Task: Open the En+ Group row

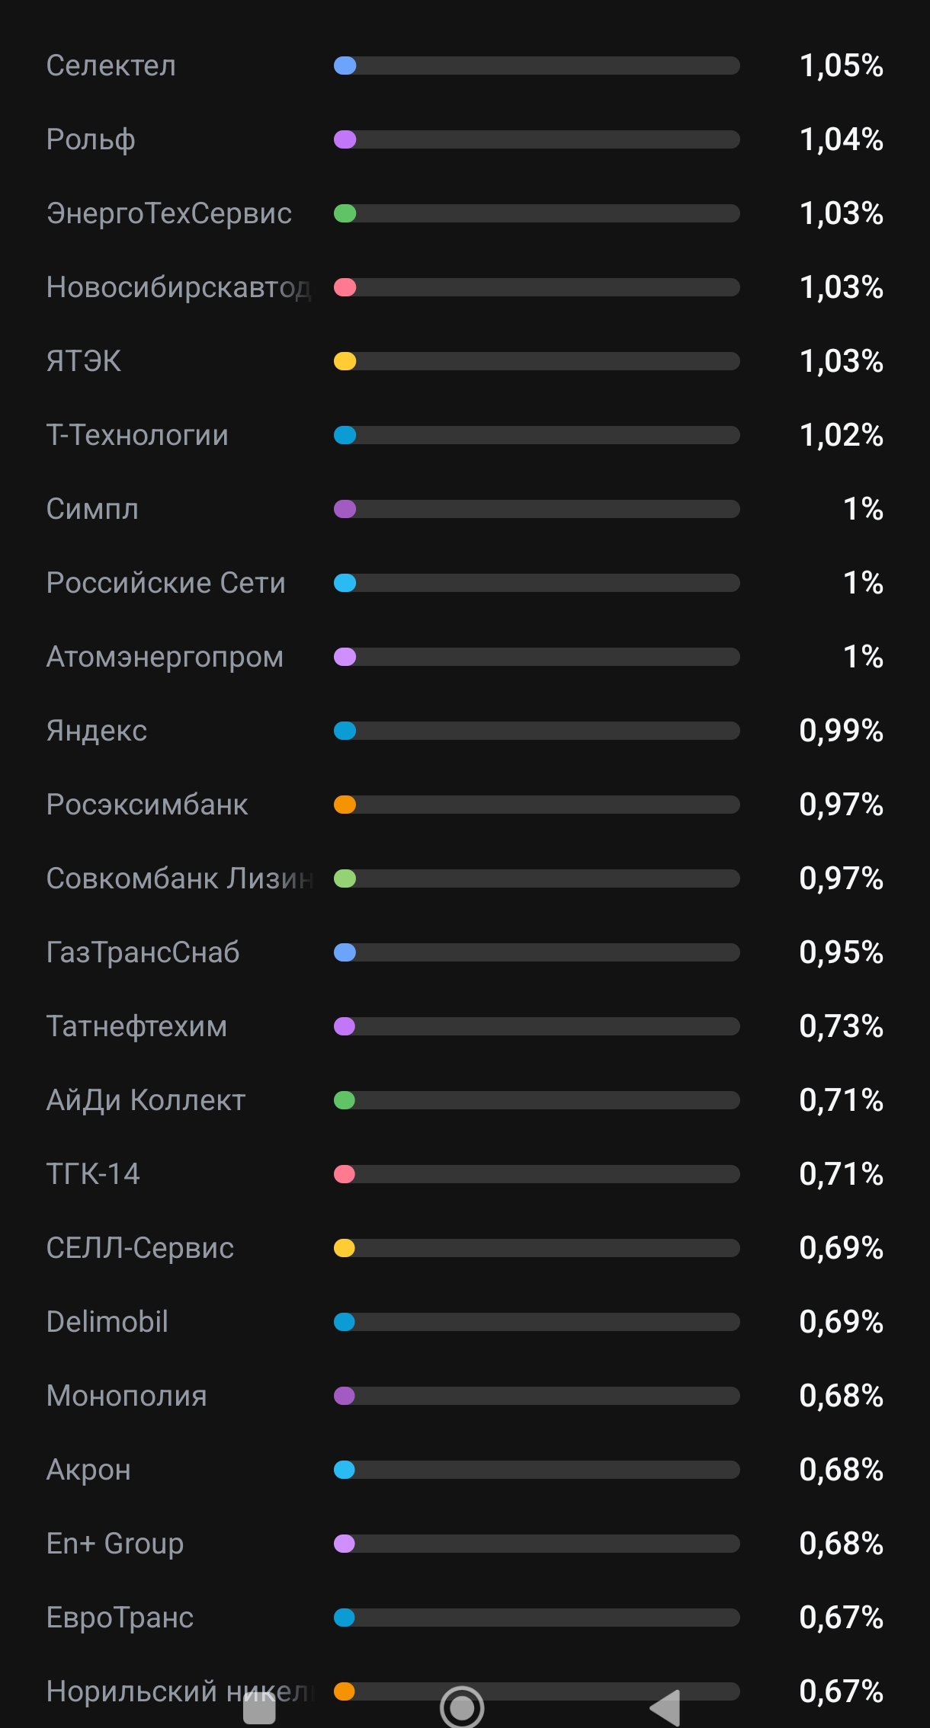Action: [x=465, y=1544]
